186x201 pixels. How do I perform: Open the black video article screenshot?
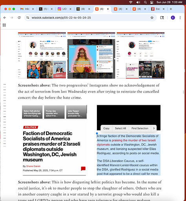tap(129, 140)
